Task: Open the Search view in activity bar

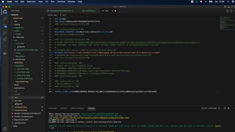Action: click(5, 18)
